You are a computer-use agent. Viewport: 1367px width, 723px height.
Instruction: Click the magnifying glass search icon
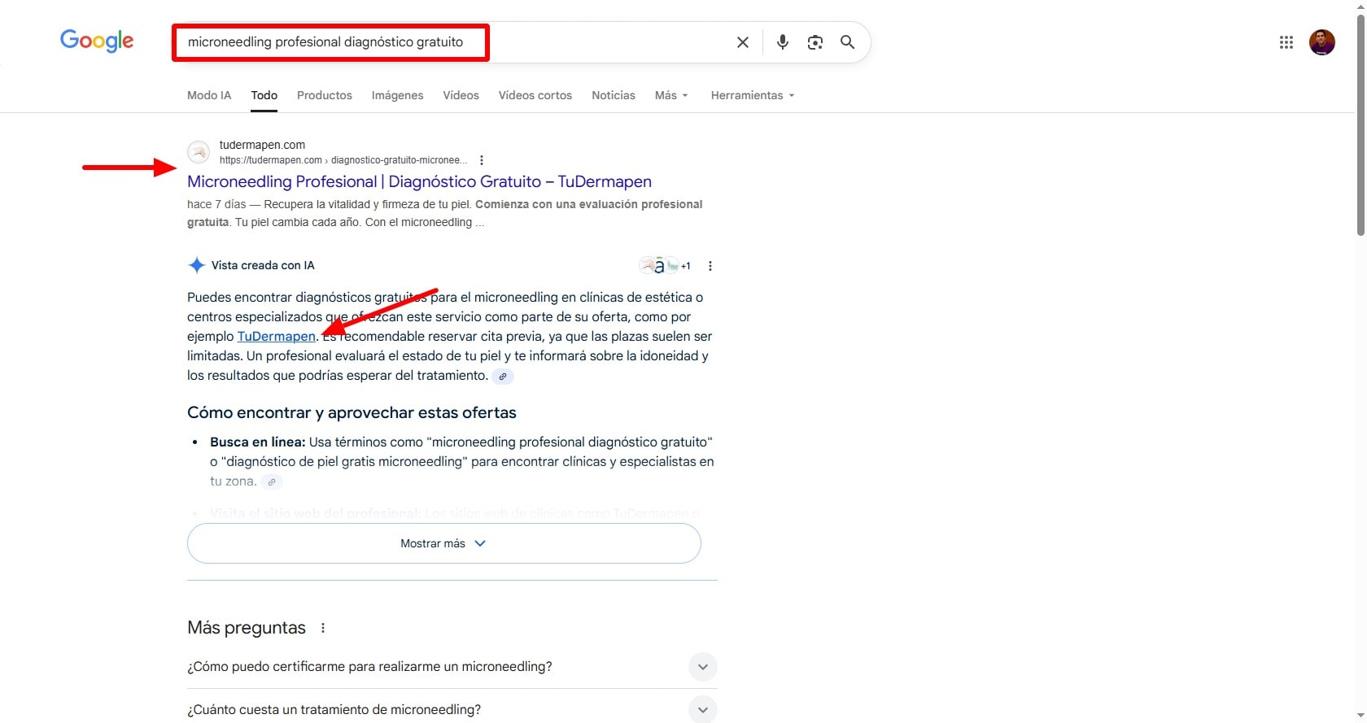click(847, 42)
